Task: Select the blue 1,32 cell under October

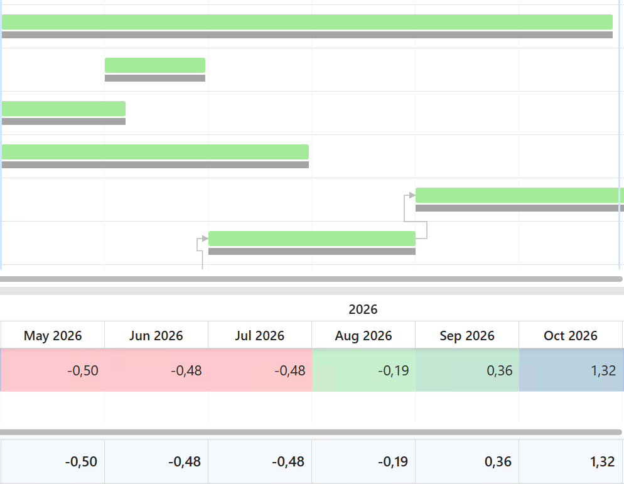Action: [571, 370]
